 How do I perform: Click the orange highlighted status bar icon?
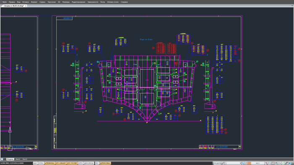(249, 163)
